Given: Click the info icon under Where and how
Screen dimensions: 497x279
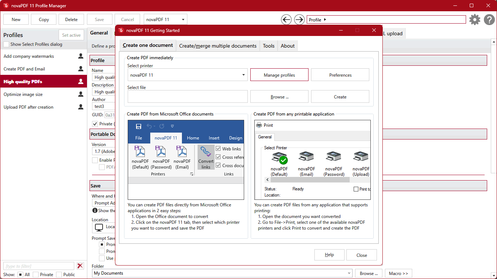Looking at the screenshot, I should 95,210.
